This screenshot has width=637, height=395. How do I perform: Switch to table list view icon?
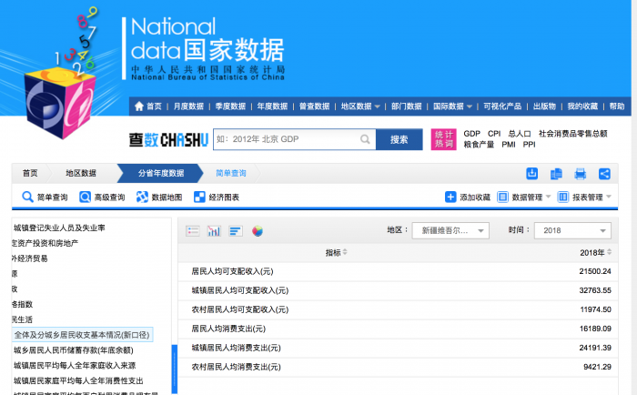point(193,231)
